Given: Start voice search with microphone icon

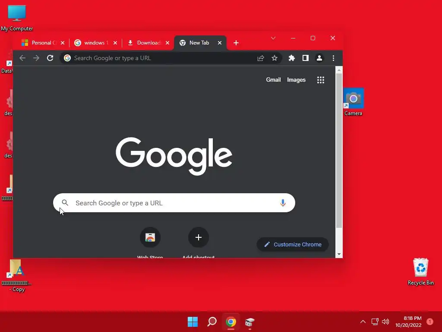Looking at the screenshot, I should (283, 203).
